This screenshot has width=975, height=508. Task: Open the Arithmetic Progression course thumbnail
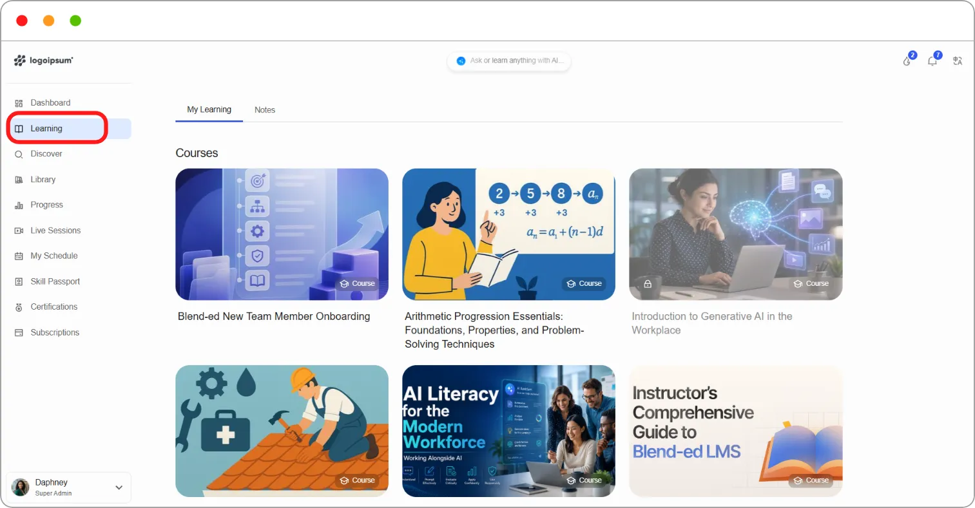tap(508, 234)
